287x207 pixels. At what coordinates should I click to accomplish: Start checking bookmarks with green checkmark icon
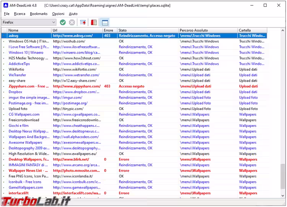(63, 22)
